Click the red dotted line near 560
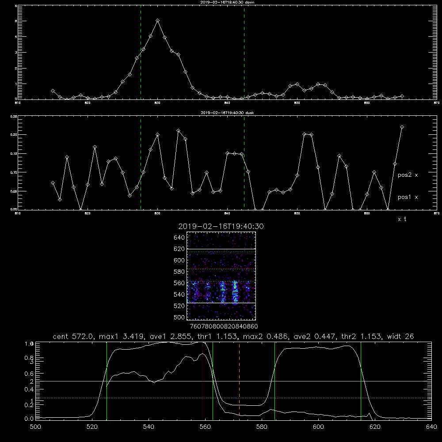This screenshot has width=442, height=442. click(x=203, y=381)
